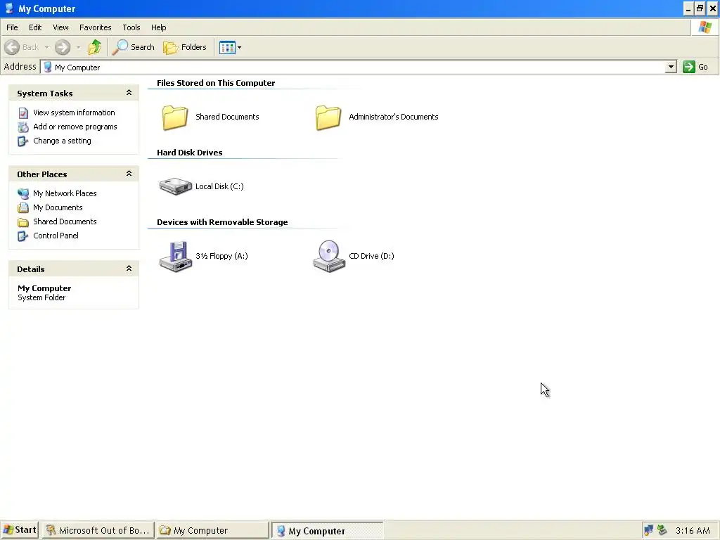Click the second system tray icon

(662, 530)
